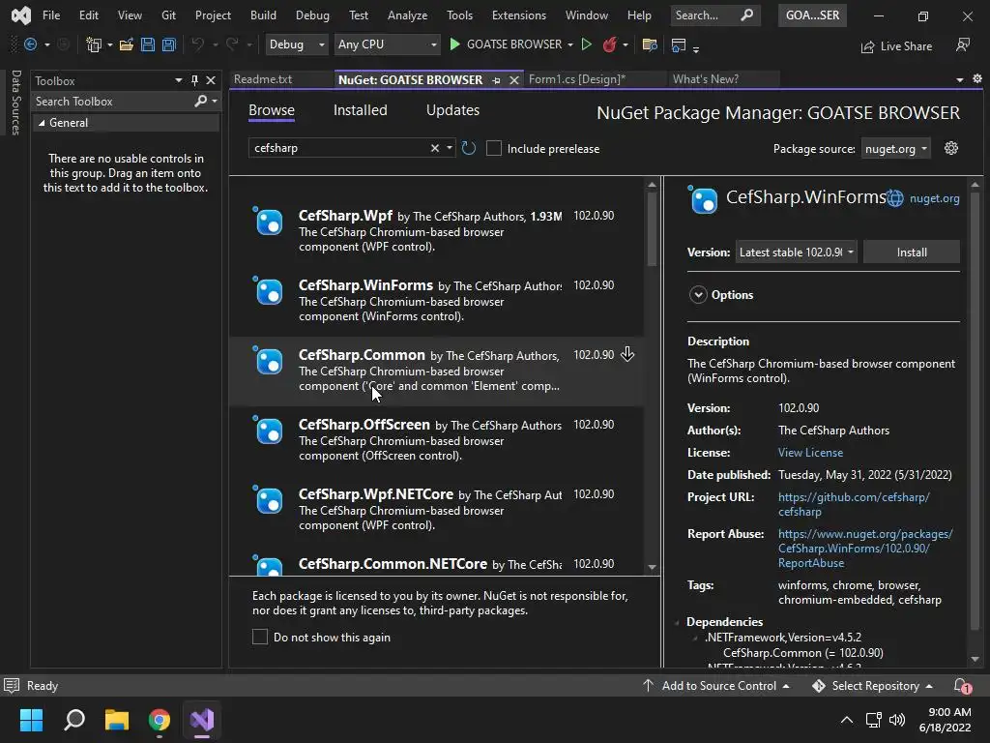Collapse the General toolbox group
Image resolution: width=990 pixels, height=743 pixels.
(x=42, y=123)
